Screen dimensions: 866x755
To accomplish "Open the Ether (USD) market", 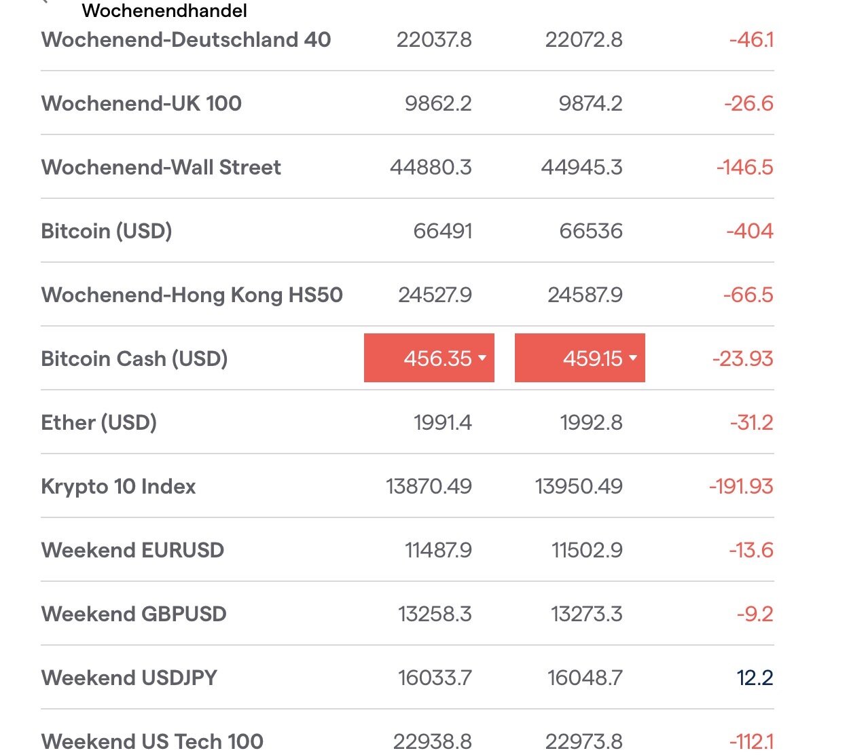I will (99, 422).
